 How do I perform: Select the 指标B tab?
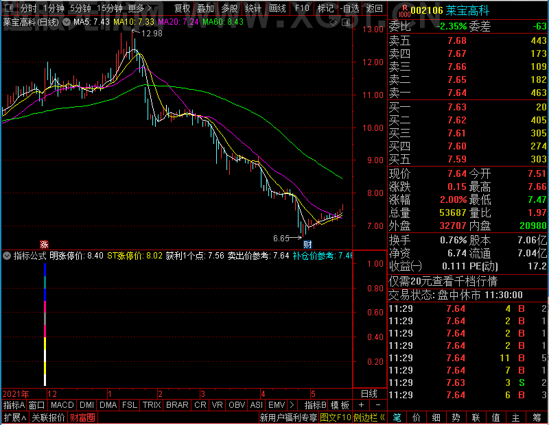[x=316, y=405]
